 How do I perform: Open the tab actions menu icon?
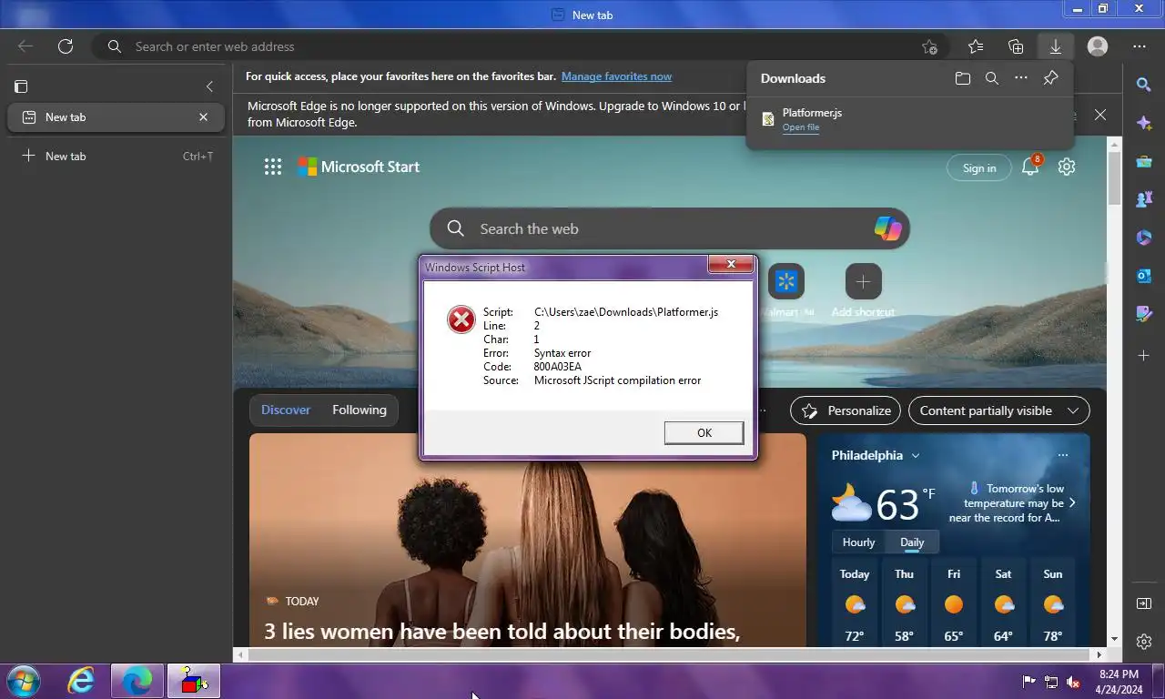tap(21, 86)
